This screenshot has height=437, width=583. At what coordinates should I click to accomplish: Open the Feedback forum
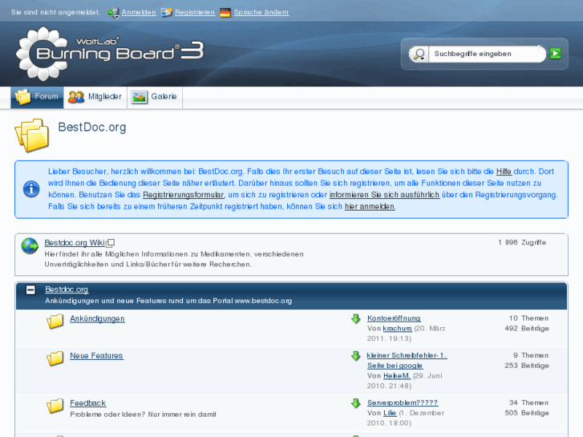88,403
